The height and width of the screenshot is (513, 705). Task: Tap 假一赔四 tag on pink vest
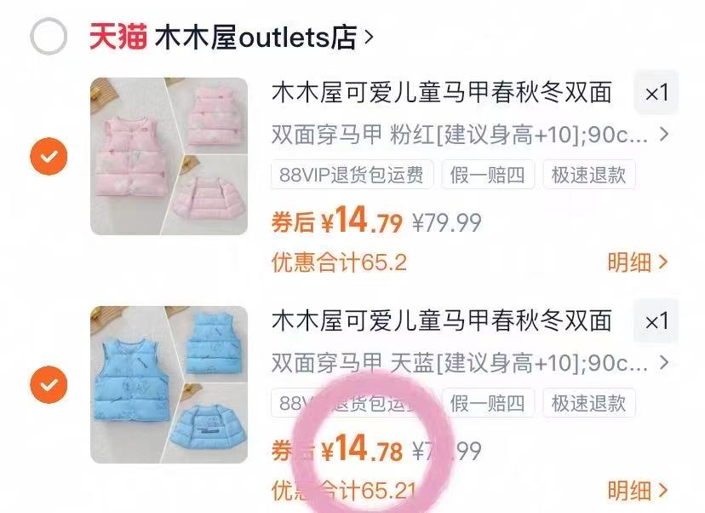pyautogui.click(x=488, y=175)
